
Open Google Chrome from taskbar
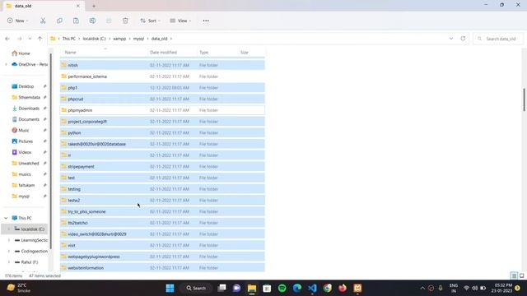(x=328, y=288)
